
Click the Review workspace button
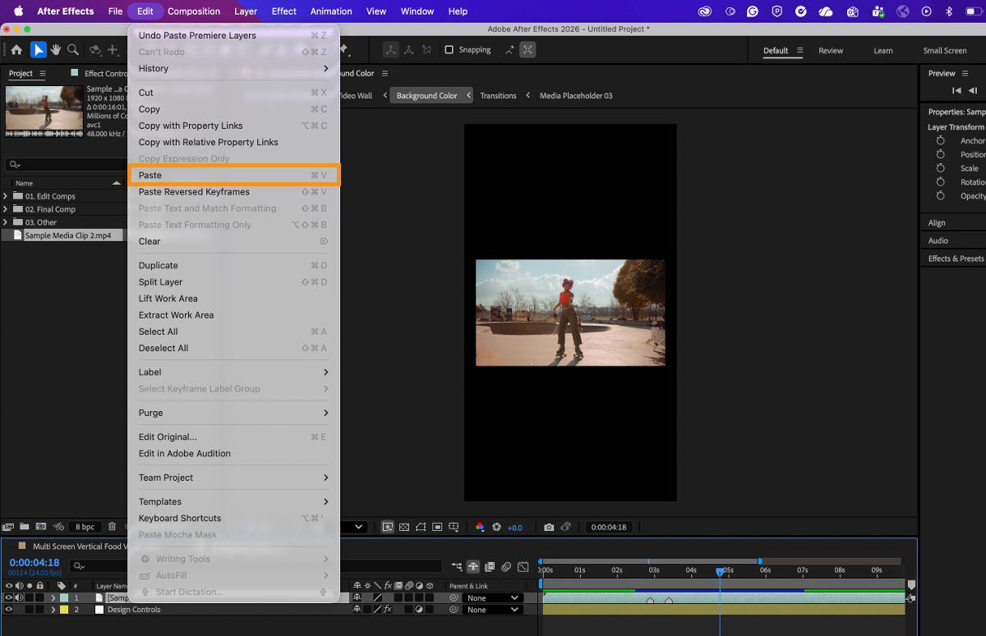point(831,50)
